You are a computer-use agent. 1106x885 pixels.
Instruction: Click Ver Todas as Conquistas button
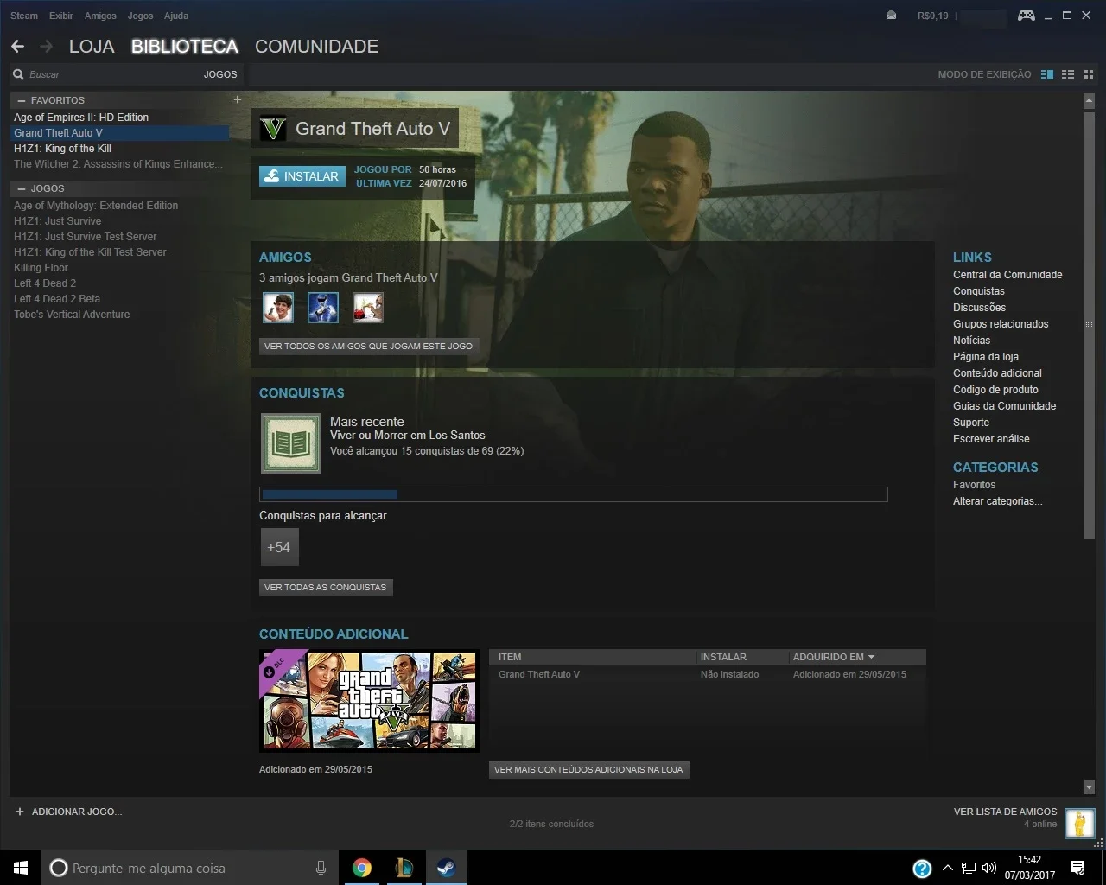(326, 587)
